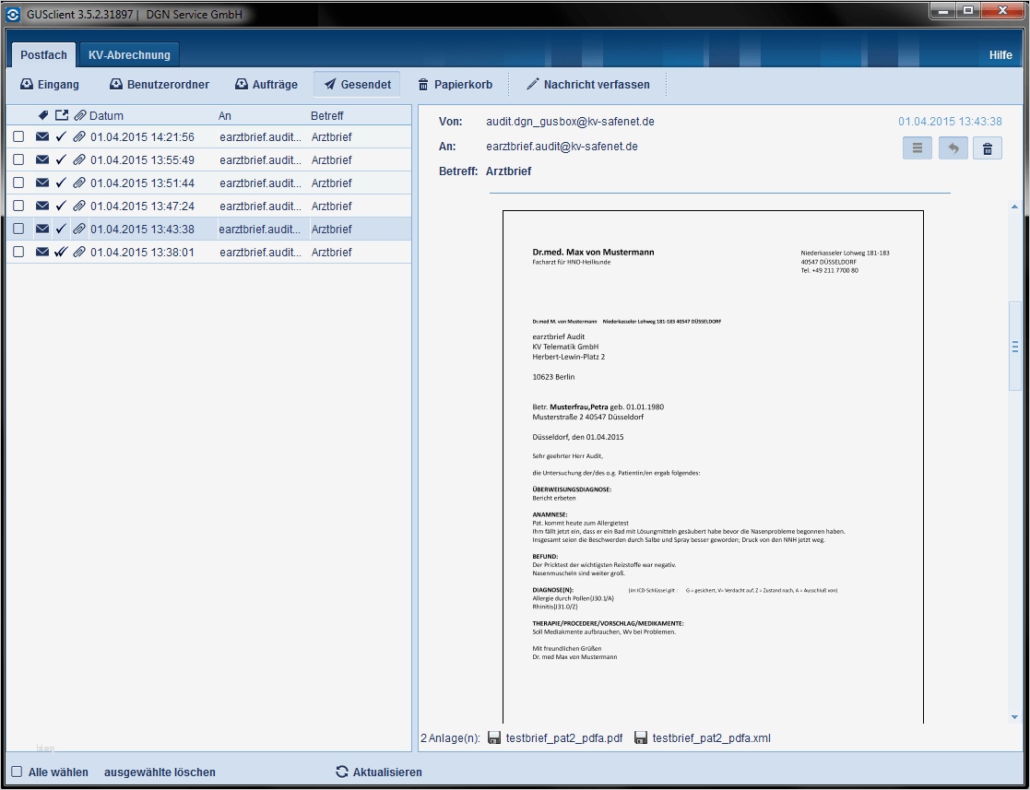Click scroll down arrow in preview pane
This screenshot has width=1030, height=790.
[1015, 717]
